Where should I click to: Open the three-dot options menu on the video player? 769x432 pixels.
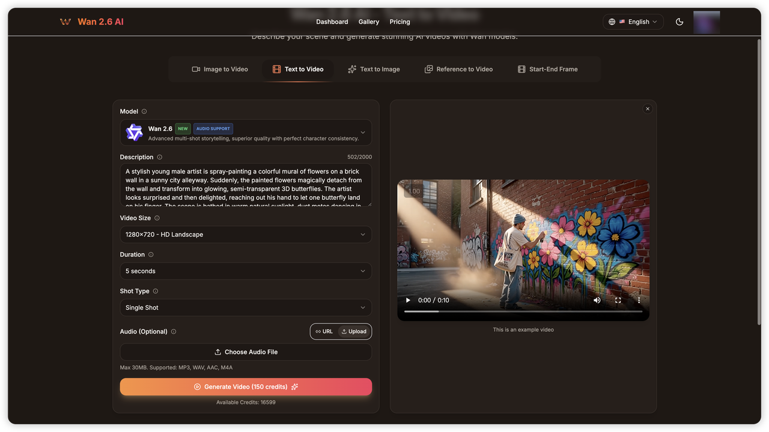click(x=639, y=300)
